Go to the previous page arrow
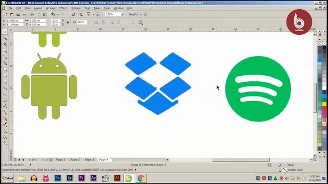This screenshot has height=184, width=328. point(23,160)
